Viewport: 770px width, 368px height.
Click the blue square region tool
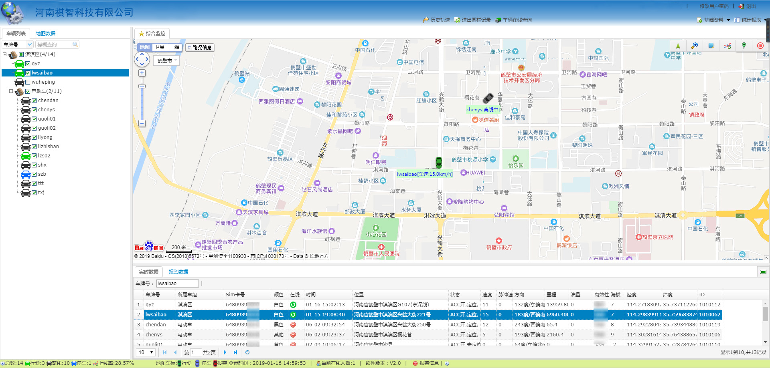click(x=711, y=46)
